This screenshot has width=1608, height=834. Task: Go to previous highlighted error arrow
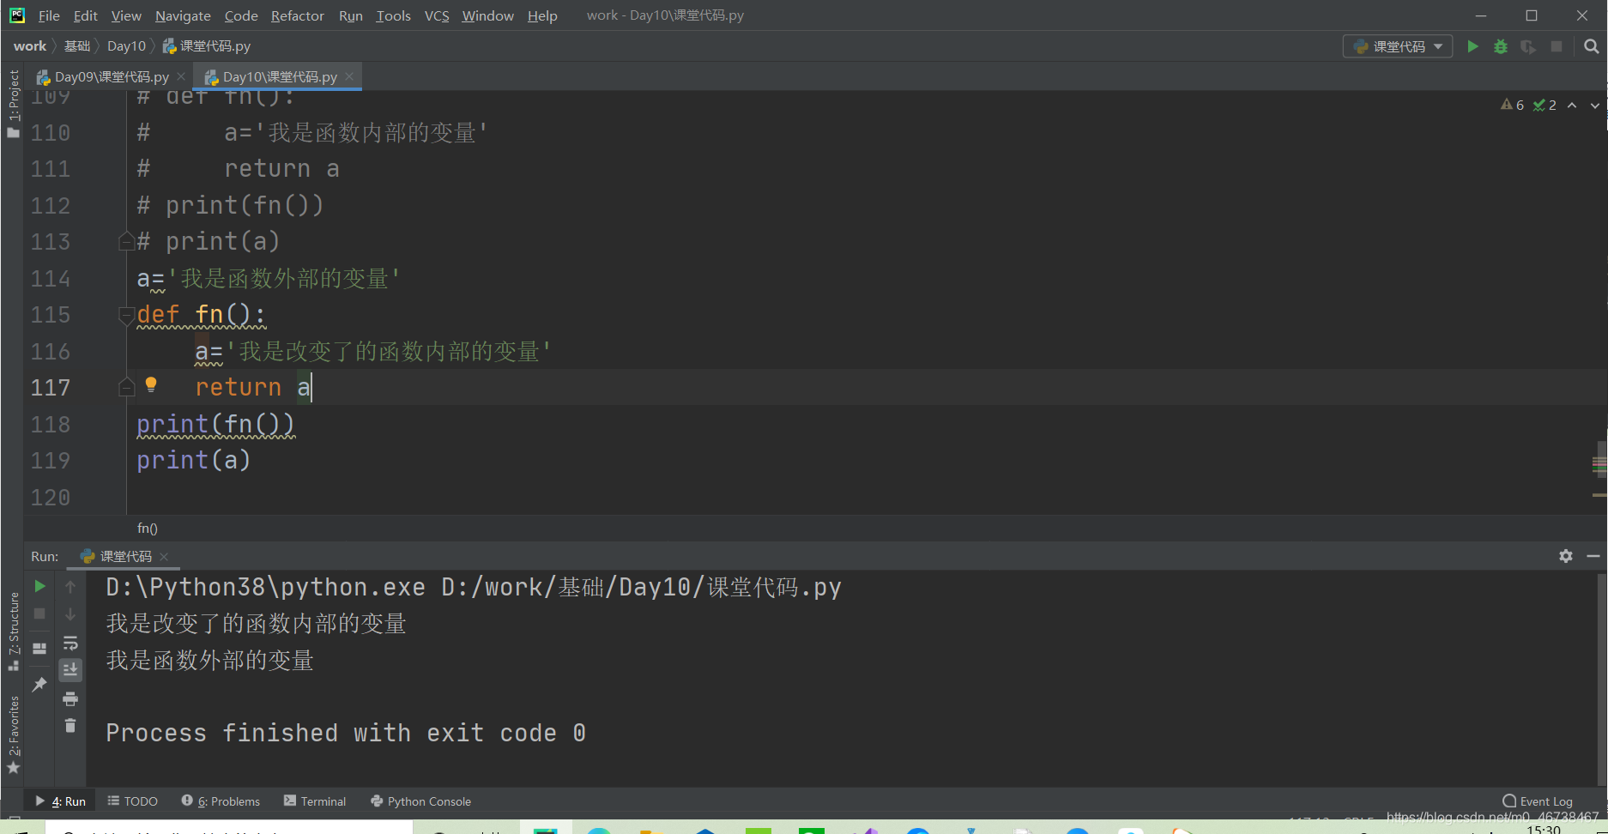pyautogui.click(x=1572, y=106)
